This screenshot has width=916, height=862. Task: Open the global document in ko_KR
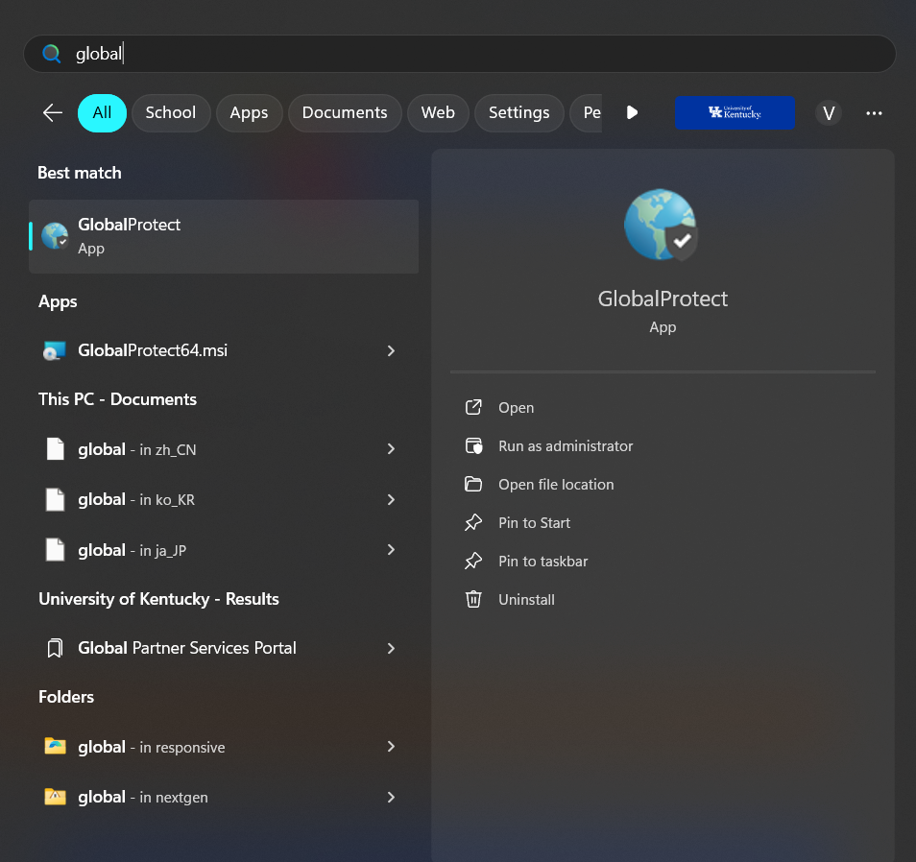click(x=224, y=499)
